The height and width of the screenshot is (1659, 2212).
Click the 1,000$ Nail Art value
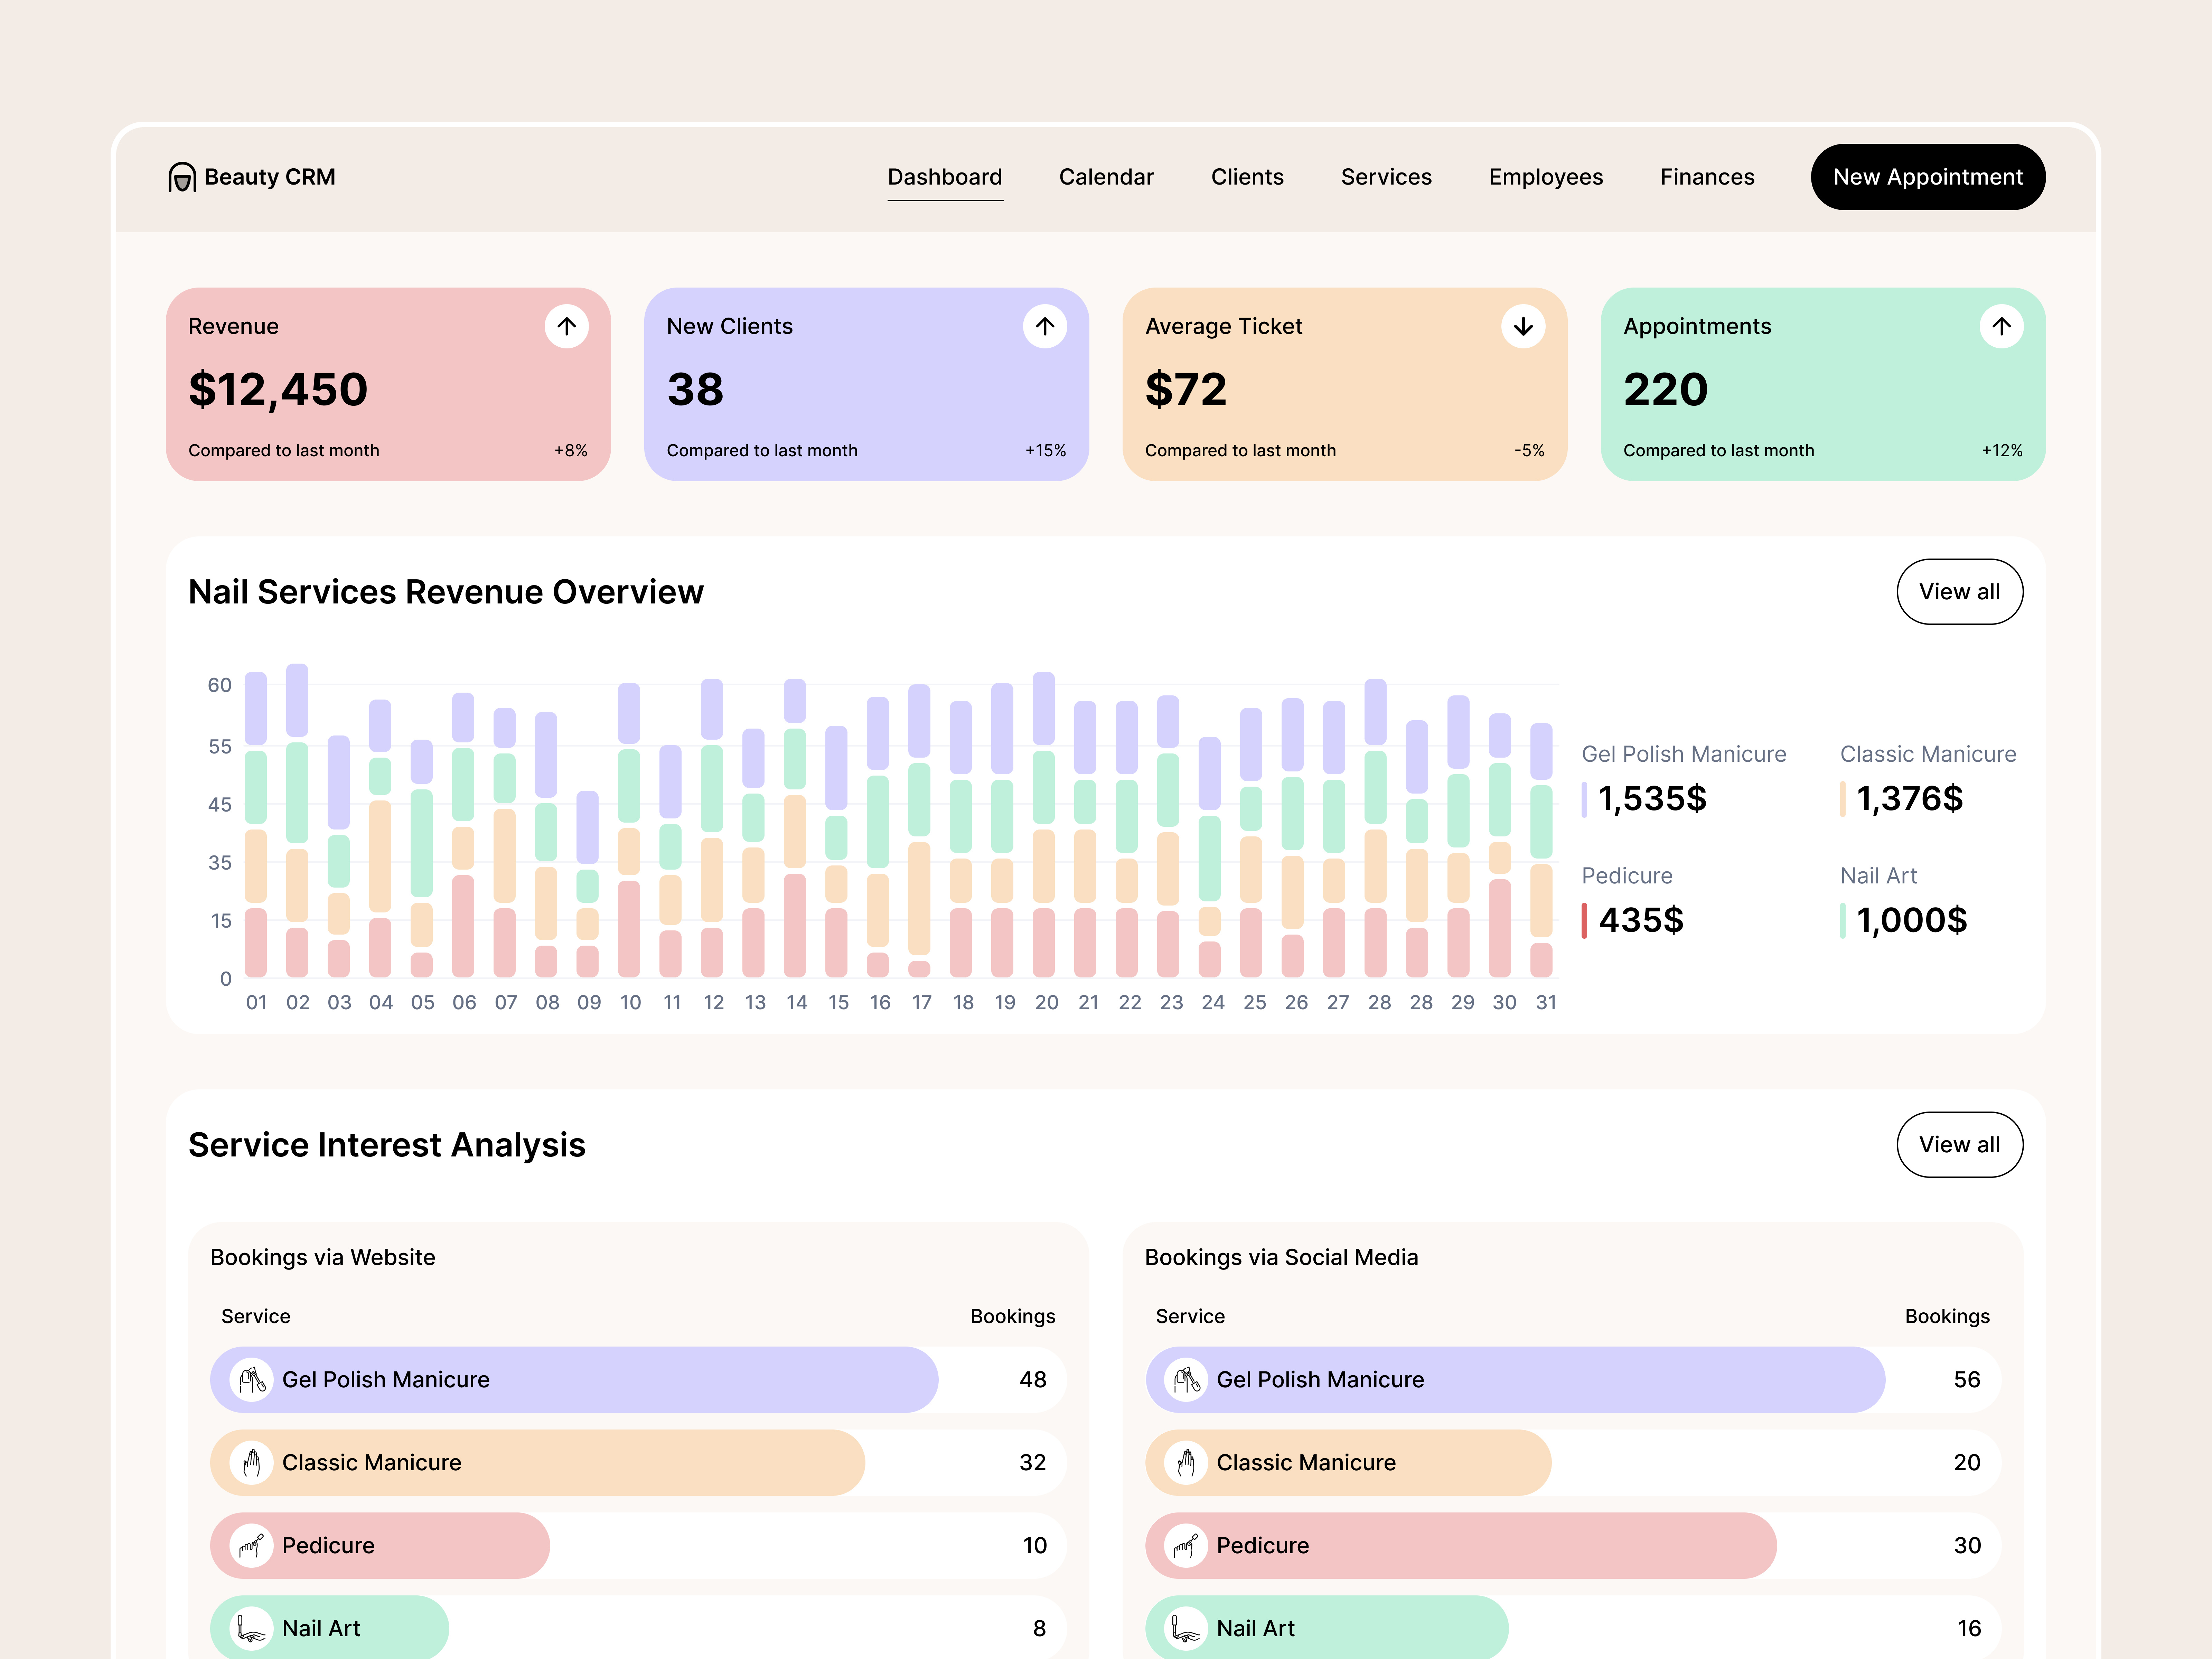coord(1912,921)
